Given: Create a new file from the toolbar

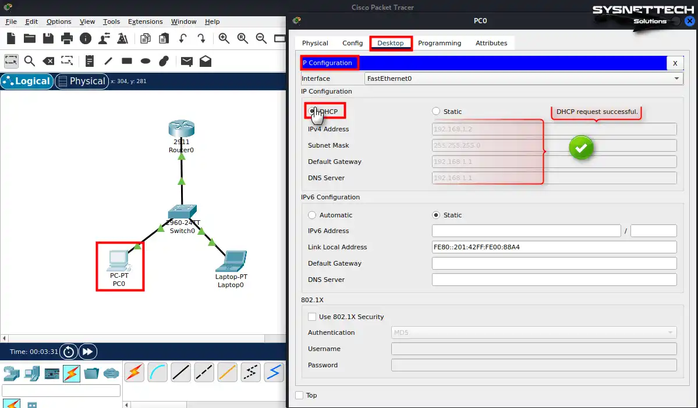Looking at the screenshot, I should click(11, 39).
